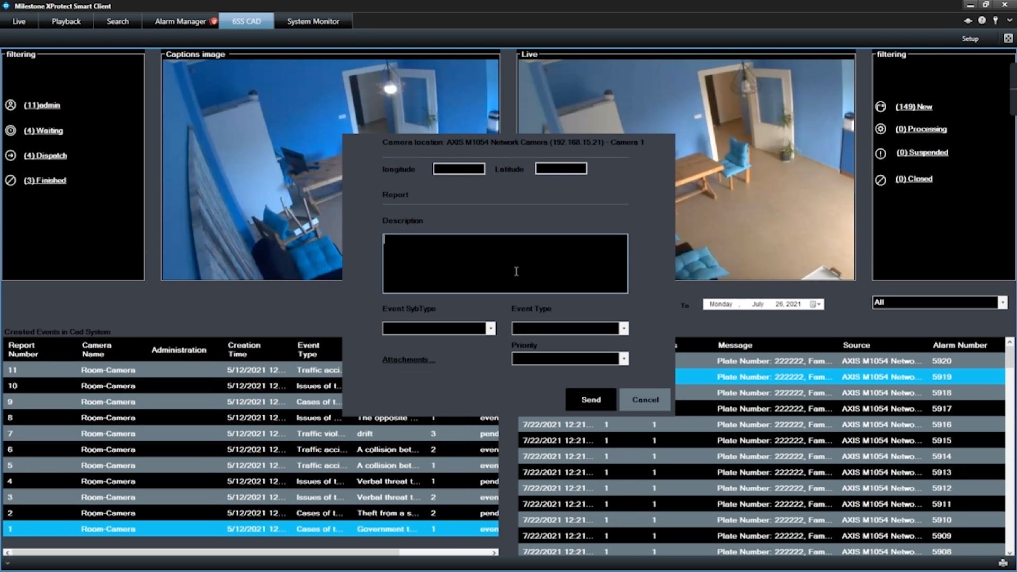Viewport: 1017px width, 572px height.
Task: Click the status connection icon in toolbar
Action: click(x=968, y=21)
